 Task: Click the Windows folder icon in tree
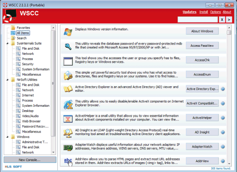13,137
